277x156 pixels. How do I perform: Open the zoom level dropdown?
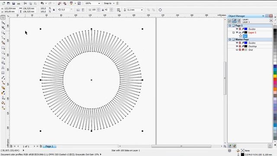pos(99,3)
